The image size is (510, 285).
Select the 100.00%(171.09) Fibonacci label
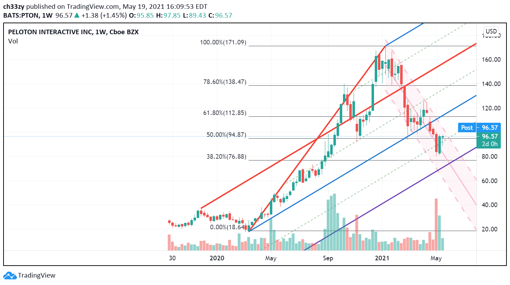[223, 43]
